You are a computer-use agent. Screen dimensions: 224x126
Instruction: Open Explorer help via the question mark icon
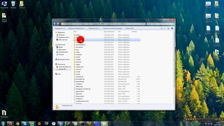[172, 28]
